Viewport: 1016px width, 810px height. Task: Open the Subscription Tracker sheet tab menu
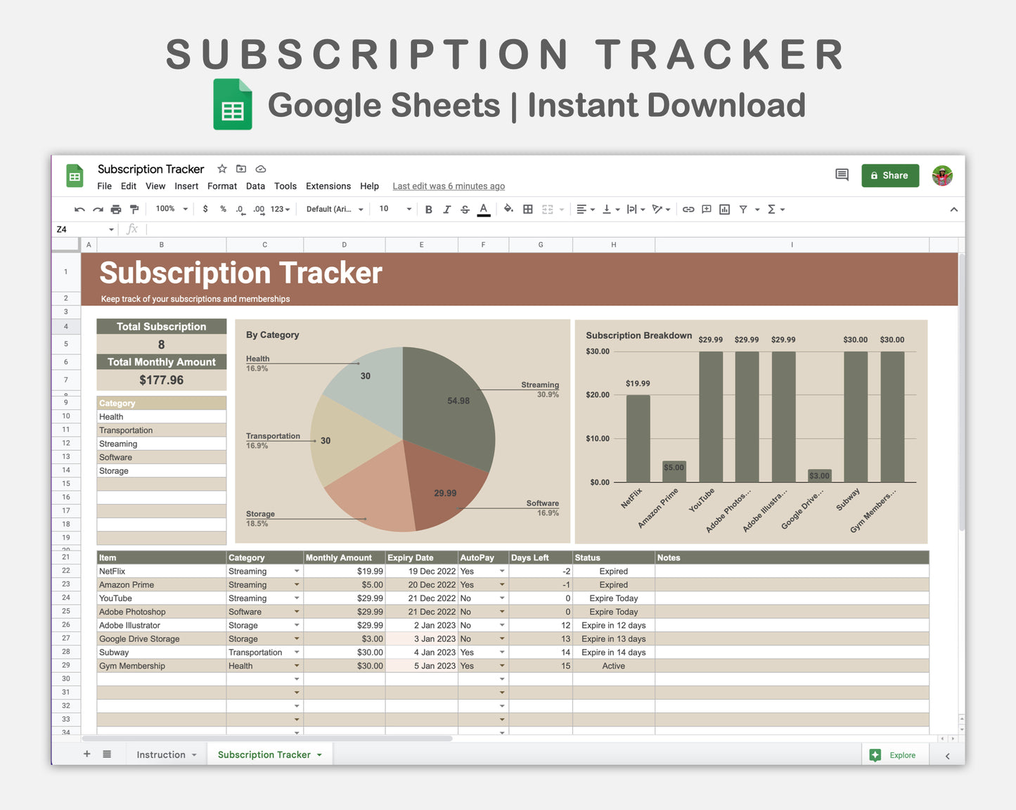(x=319, y=754)
